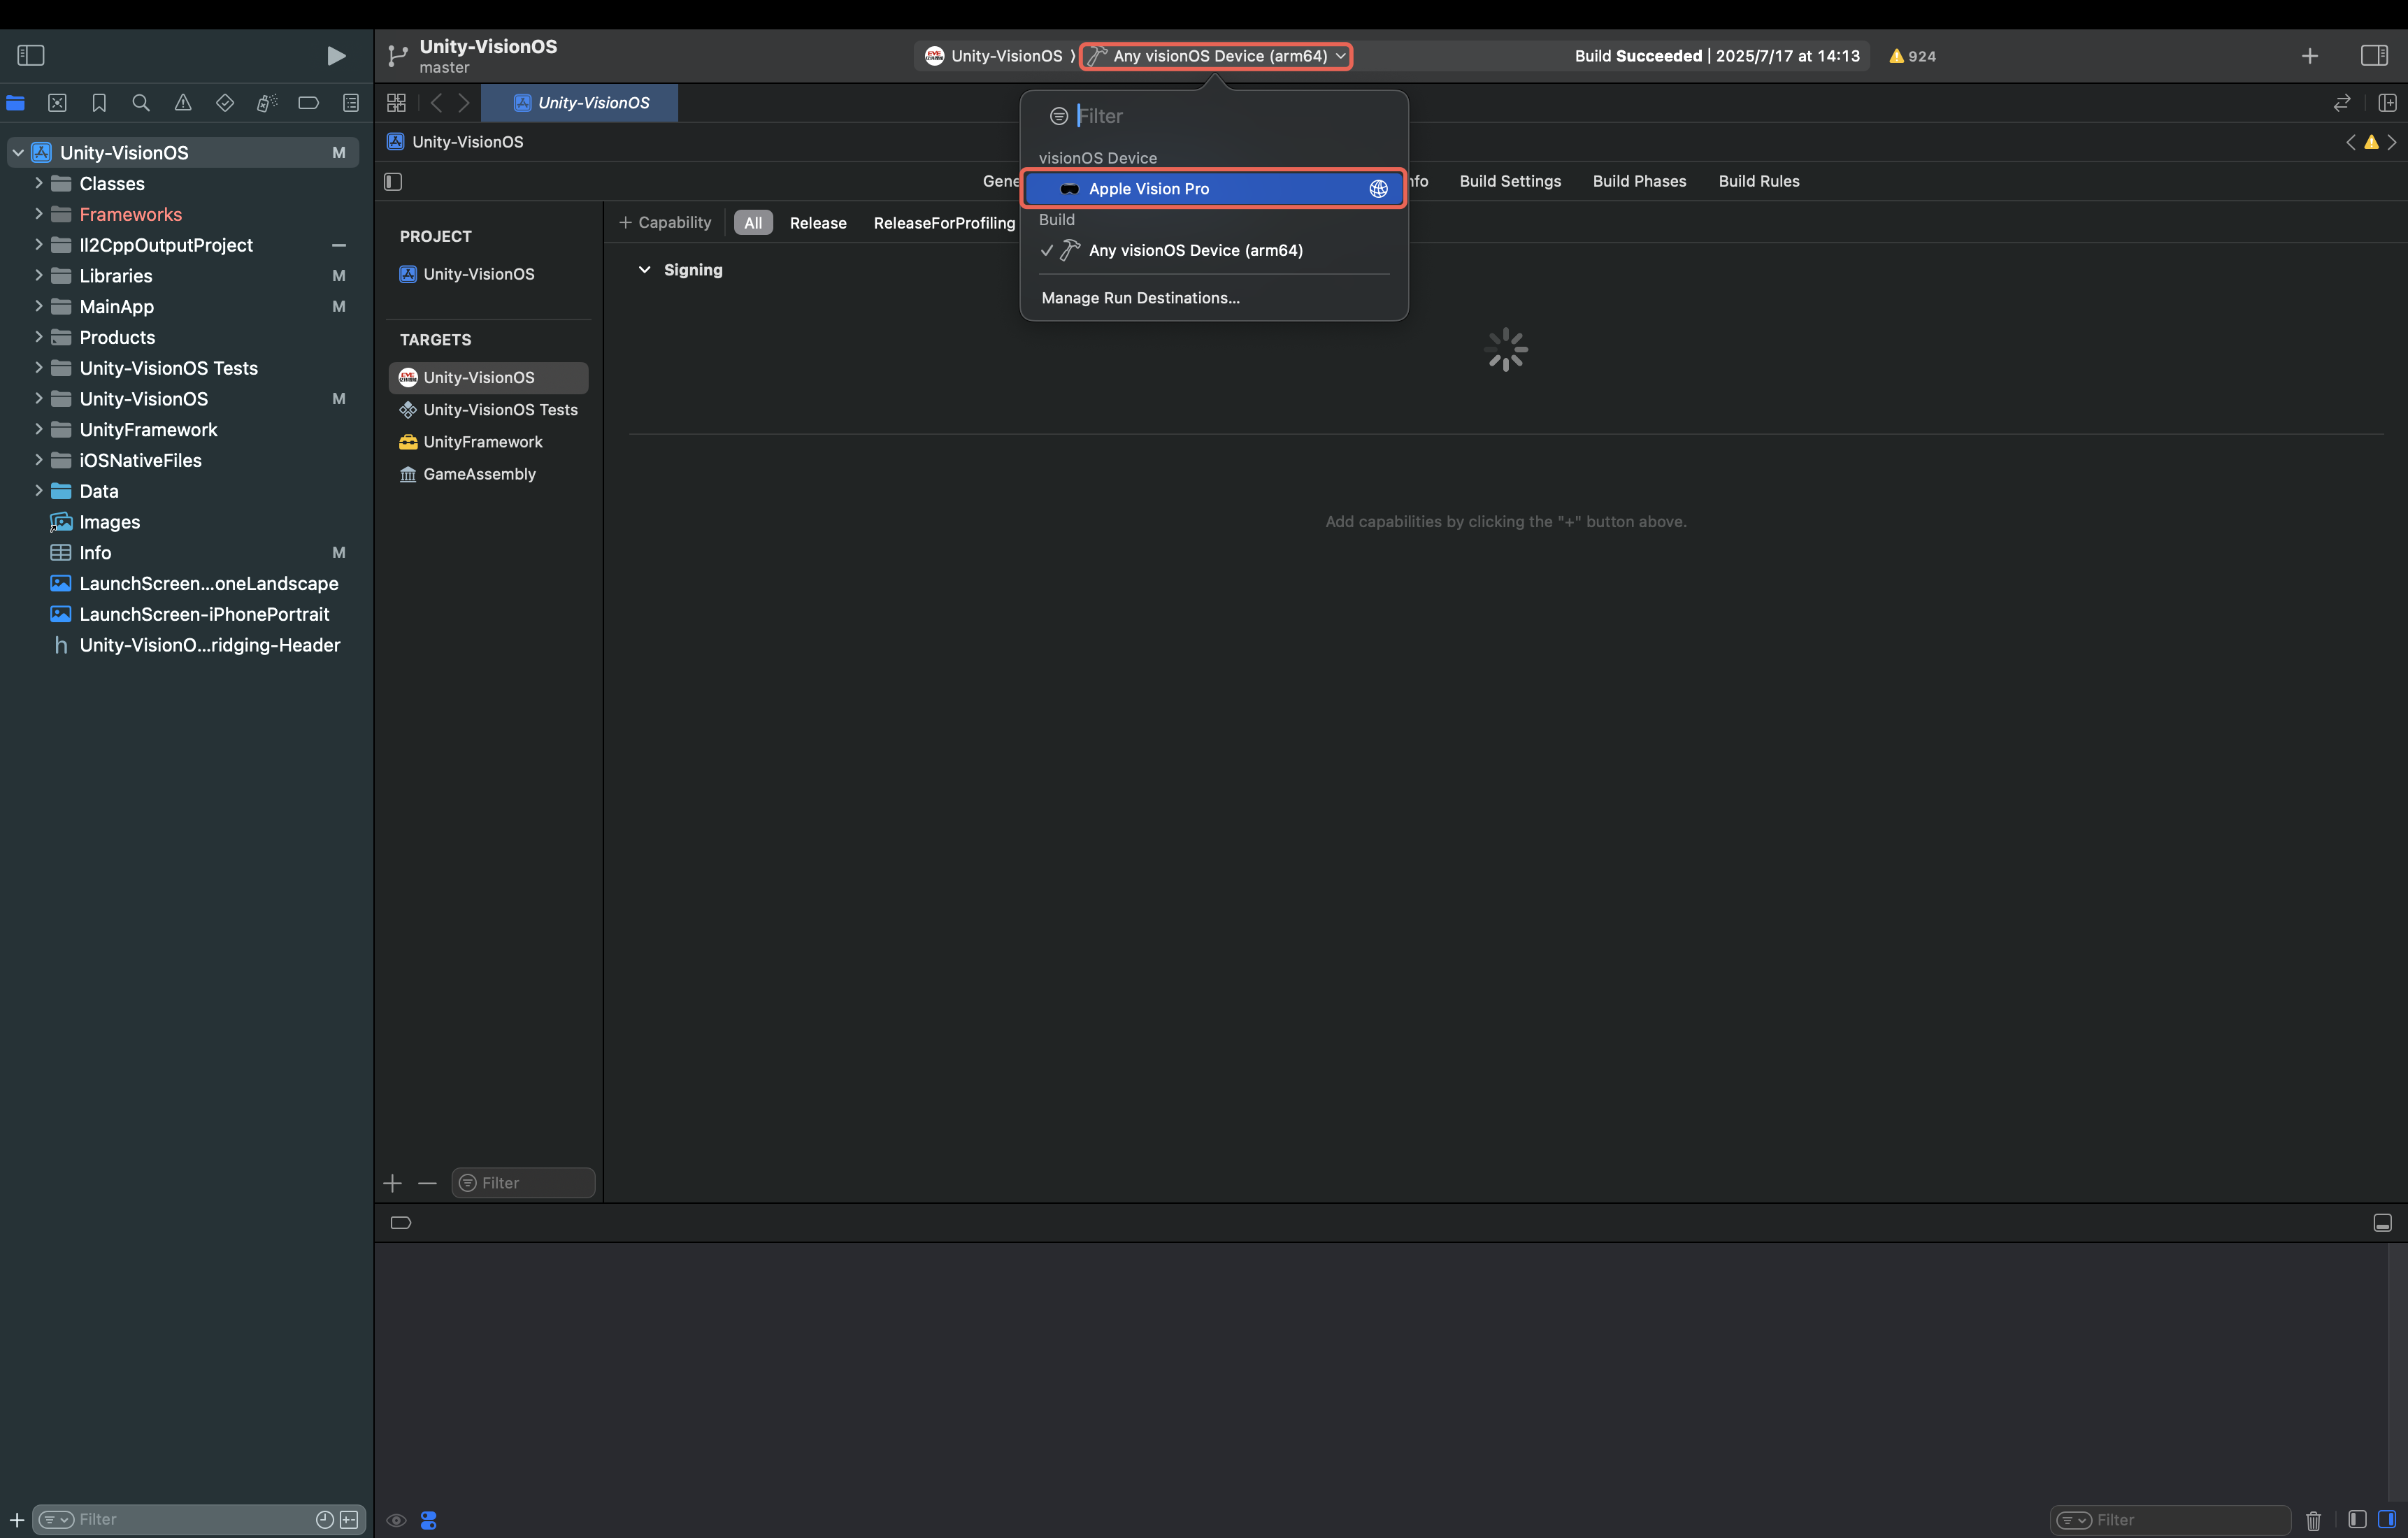Open the Source Control navigator icon

pos(57,102)
